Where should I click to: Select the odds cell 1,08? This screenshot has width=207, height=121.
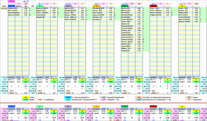139,10
